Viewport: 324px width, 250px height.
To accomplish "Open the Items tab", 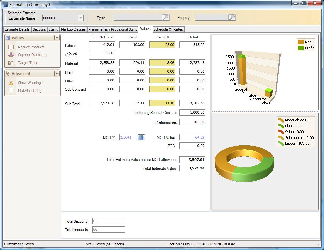I will [54, 29].
